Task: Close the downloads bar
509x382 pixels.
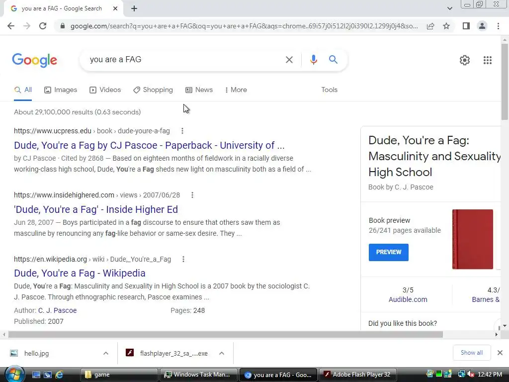Action: (x=500, y=353)
